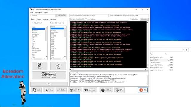The image size is (191, 107).
Task: Select stable in Lazarus version list
Action: [x=53, y=27]
